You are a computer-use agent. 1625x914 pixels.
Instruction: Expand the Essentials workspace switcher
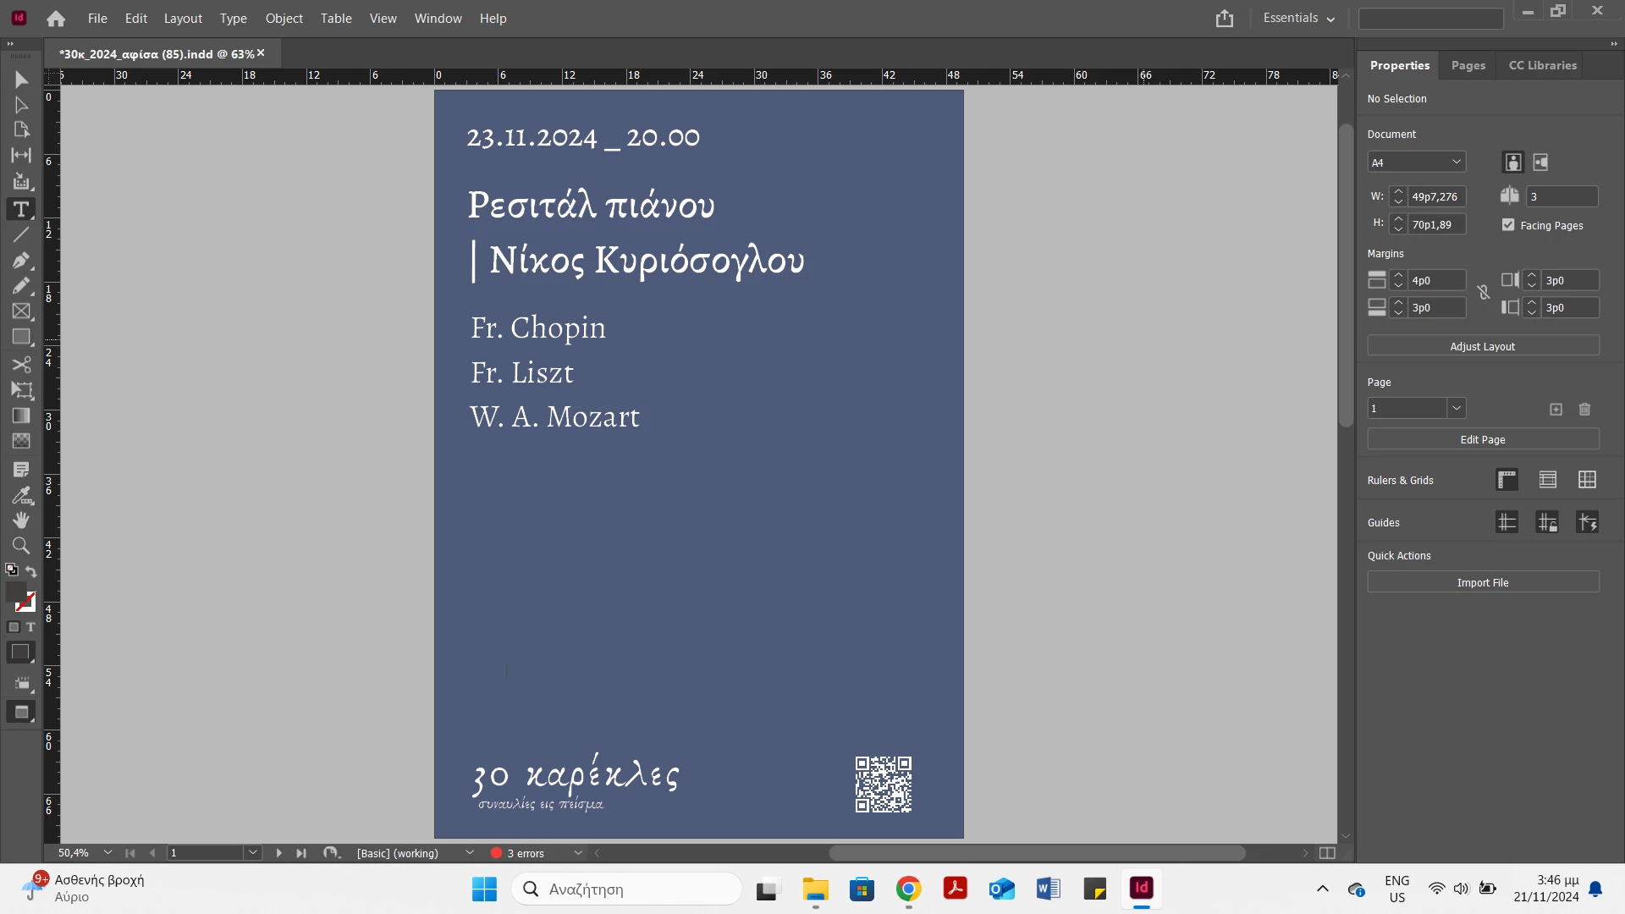(1299, 19)
